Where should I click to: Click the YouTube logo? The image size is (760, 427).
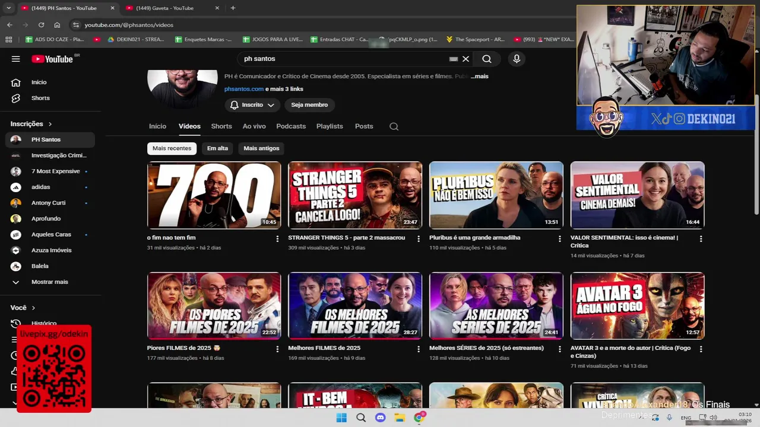pyautogui.click(x=52, y=59)
